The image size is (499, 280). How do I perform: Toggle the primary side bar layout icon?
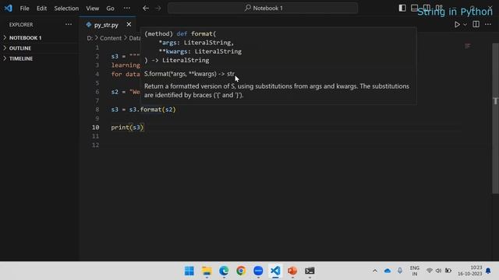(x=402, y=8)
